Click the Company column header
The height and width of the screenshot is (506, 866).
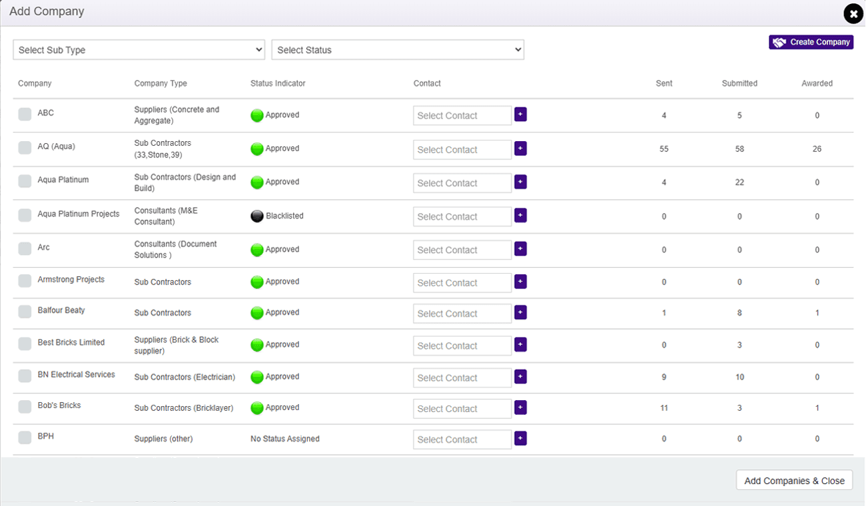35,83
